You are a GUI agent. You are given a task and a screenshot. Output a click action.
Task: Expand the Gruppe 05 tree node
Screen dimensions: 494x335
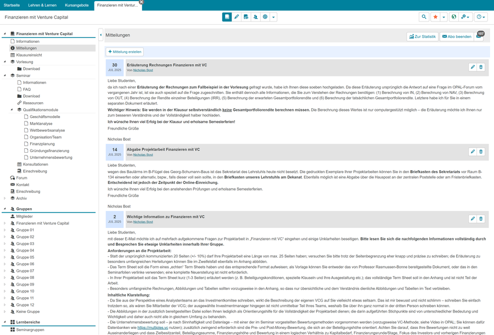5,257
